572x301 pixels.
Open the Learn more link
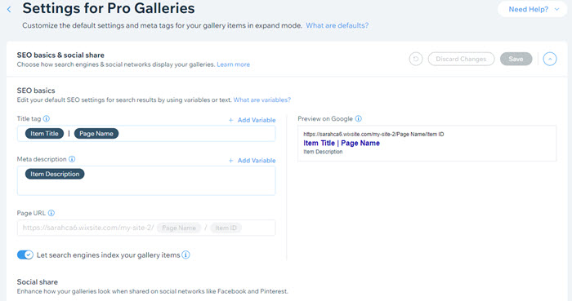(x=233, y=64)
